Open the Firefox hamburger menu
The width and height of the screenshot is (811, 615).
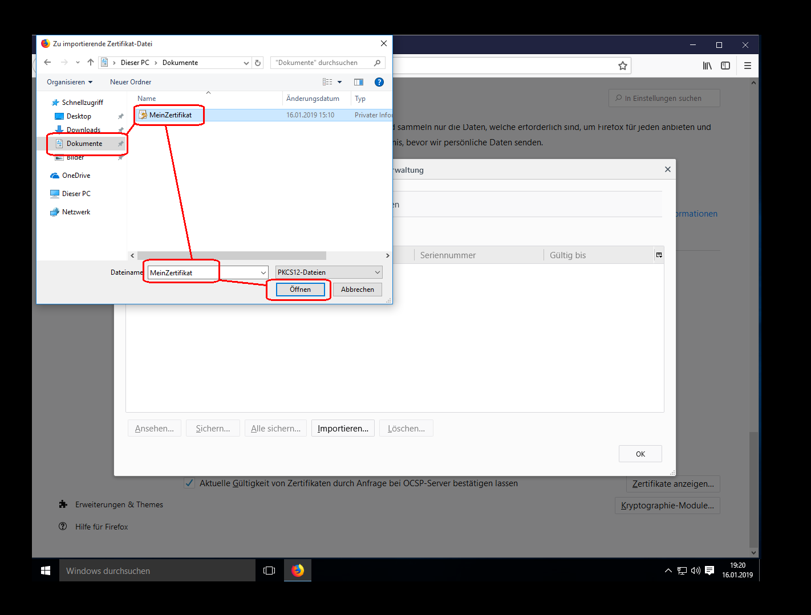(747, 66)
